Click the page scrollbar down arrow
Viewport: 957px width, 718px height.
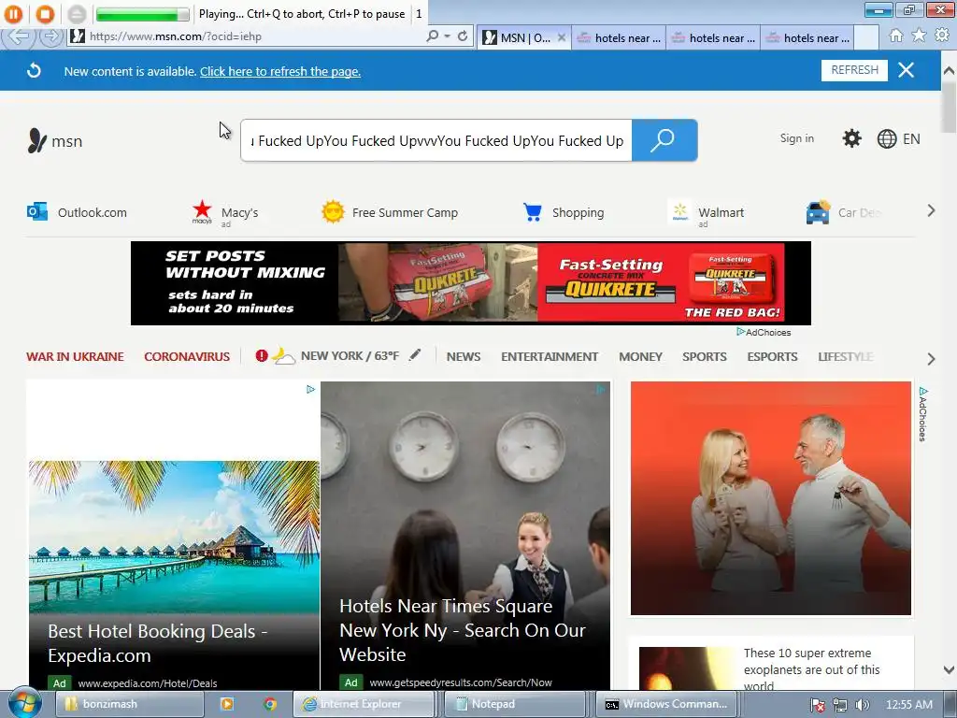(x=949, y=669)
